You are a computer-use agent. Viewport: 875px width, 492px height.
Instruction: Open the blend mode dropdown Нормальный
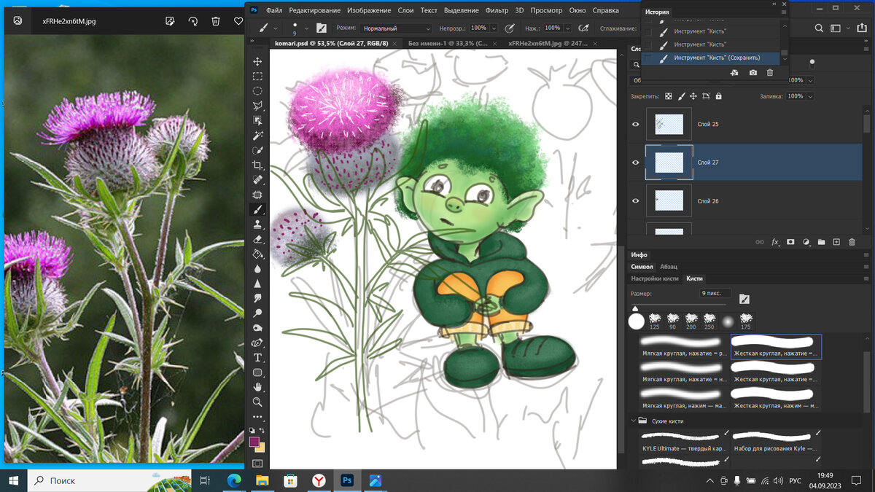(x=397, y=28)
